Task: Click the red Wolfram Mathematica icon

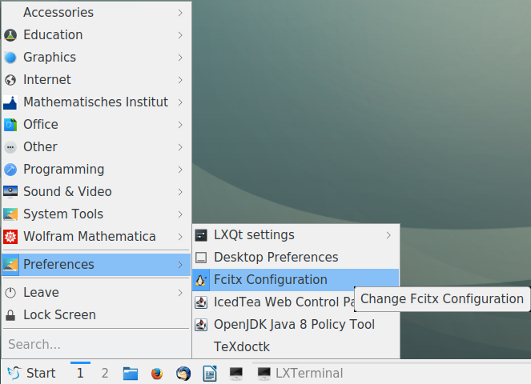Action: 10,237
